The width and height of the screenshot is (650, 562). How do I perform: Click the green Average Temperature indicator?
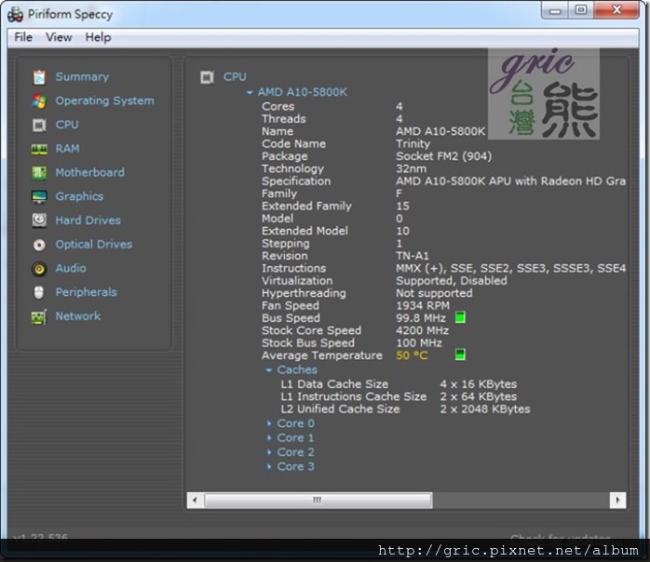[460, 355]
